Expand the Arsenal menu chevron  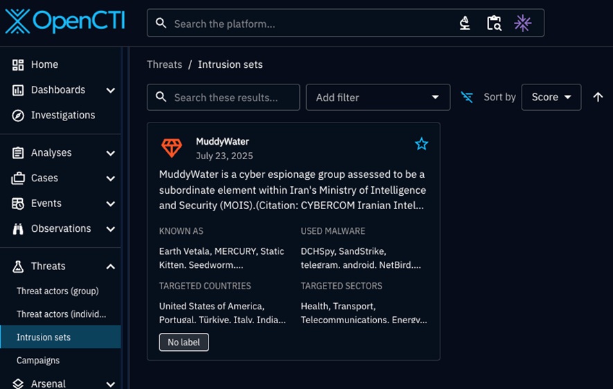coord(111,384)
